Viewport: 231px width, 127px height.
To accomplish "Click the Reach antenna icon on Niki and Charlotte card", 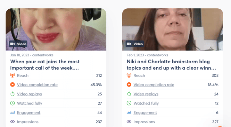I will [x=129, y=75].
